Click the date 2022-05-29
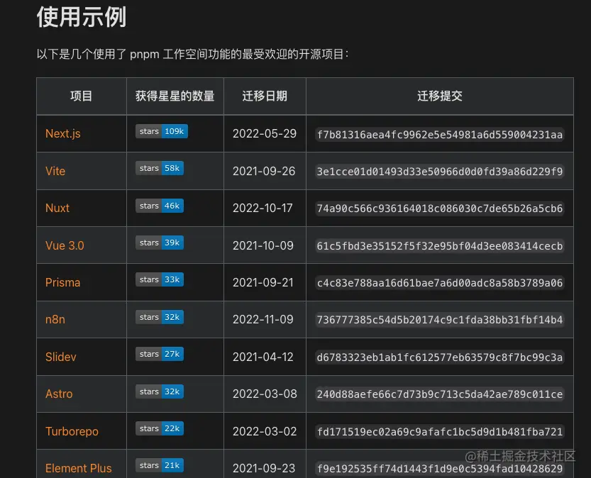The width and height of the screenshot is (591, 478). [x=265, y=134]
